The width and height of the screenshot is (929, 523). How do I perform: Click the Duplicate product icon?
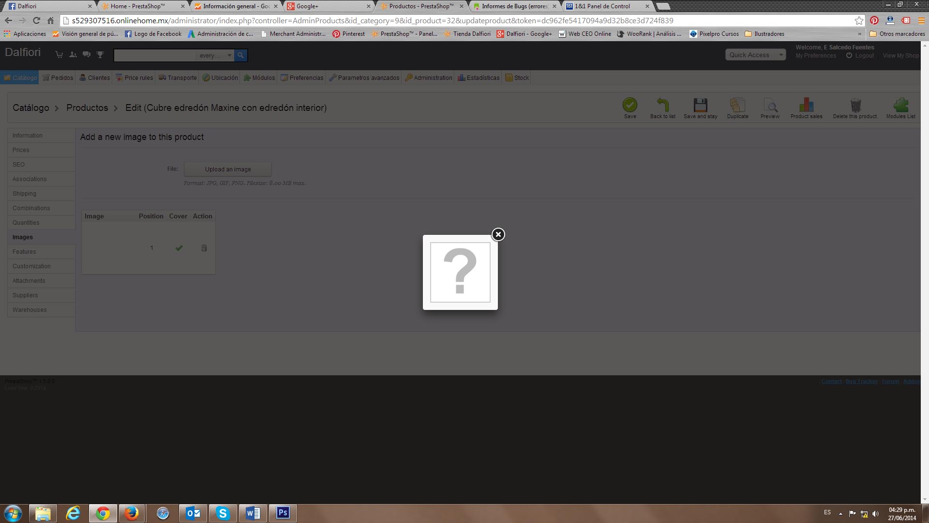[x=737, y=105]
